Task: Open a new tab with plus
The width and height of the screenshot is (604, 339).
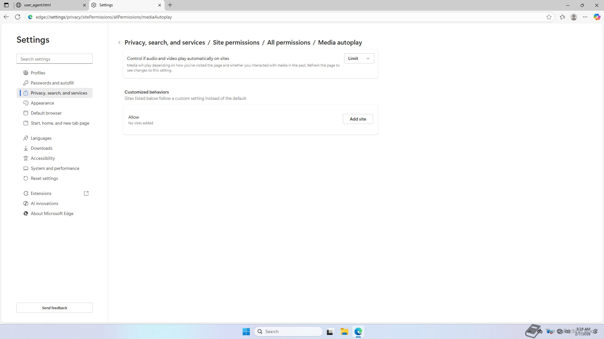Action: (170, 5)
